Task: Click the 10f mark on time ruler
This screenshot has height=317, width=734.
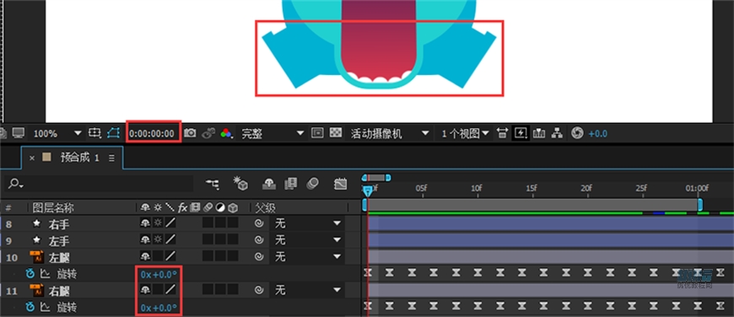Action: click(476, 188)
